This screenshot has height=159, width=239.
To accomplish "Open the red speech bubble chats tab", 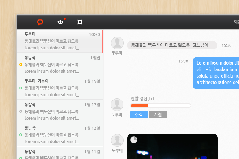I will (x=40, y=22).
